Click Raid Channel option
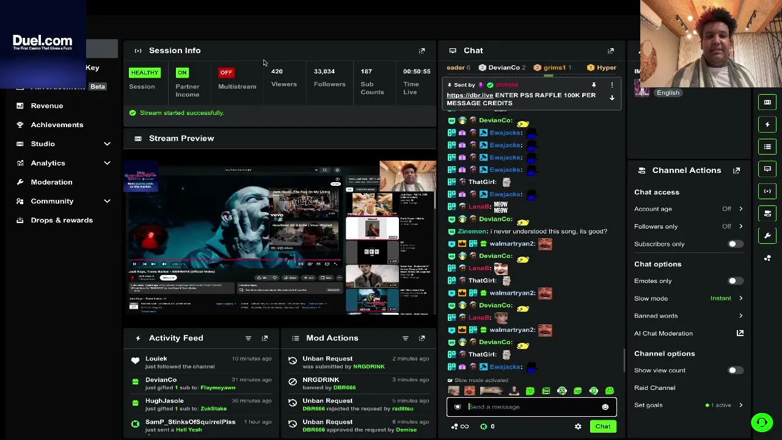This screenshot has width=782, height=440. 654,388
